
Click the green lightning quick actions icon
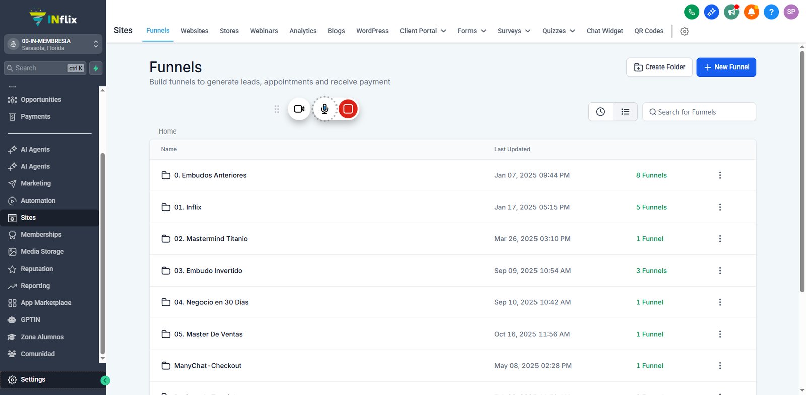[96, 68]
